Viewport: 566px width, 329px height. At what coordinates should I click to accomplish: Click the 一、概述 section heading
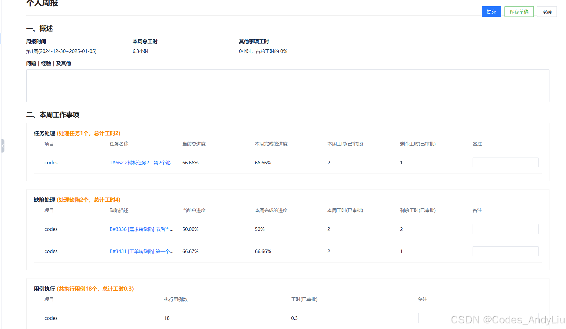[x=40, y=28]
